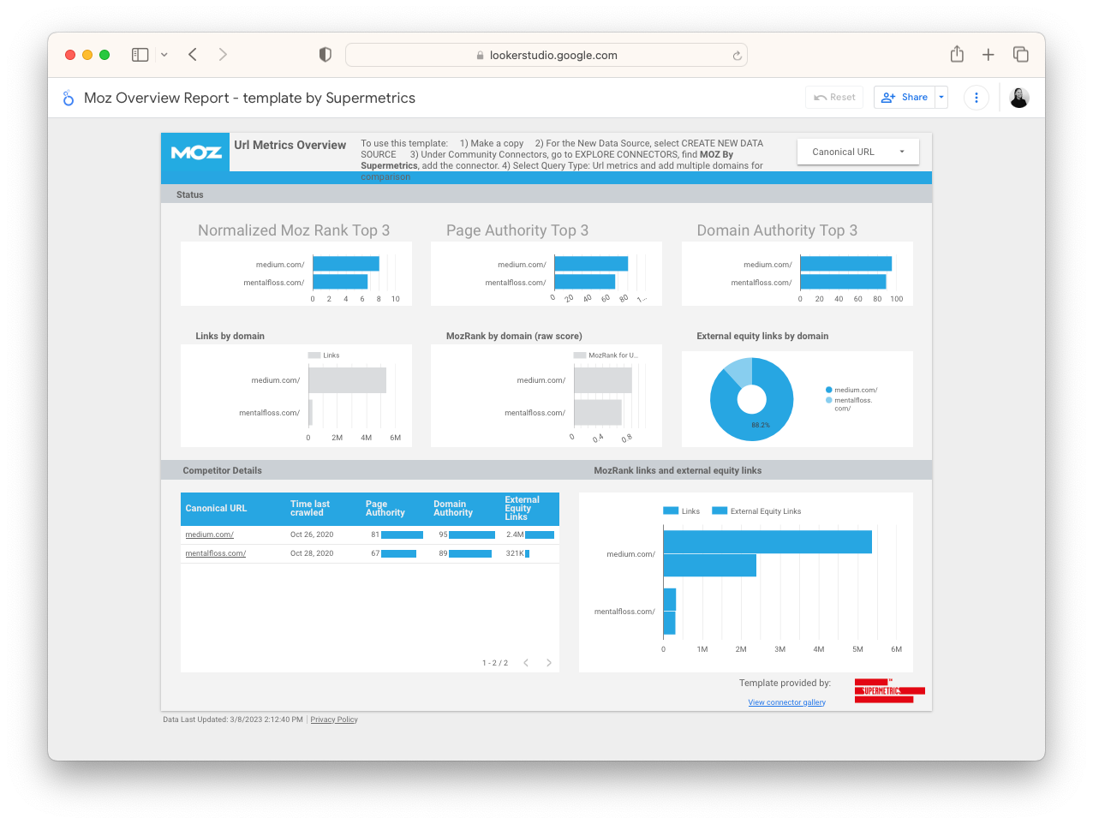Show the tab overview icon
This screenshot has width=1093, height=824.
point(1020,55)
